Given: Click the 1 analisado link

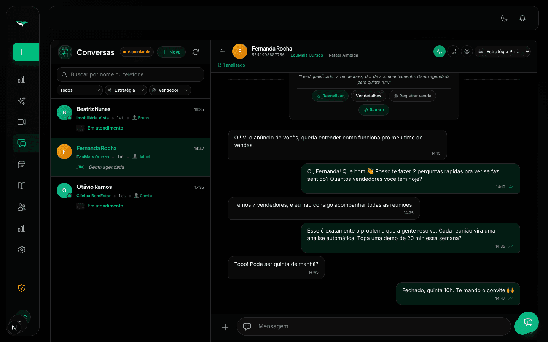Looking at the screenshot, I should coord(231,65).
